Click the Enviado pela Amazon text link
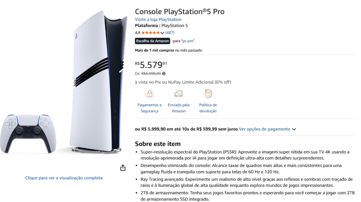The height and width of the screenshot is (202, 361). tap(179, 108)
